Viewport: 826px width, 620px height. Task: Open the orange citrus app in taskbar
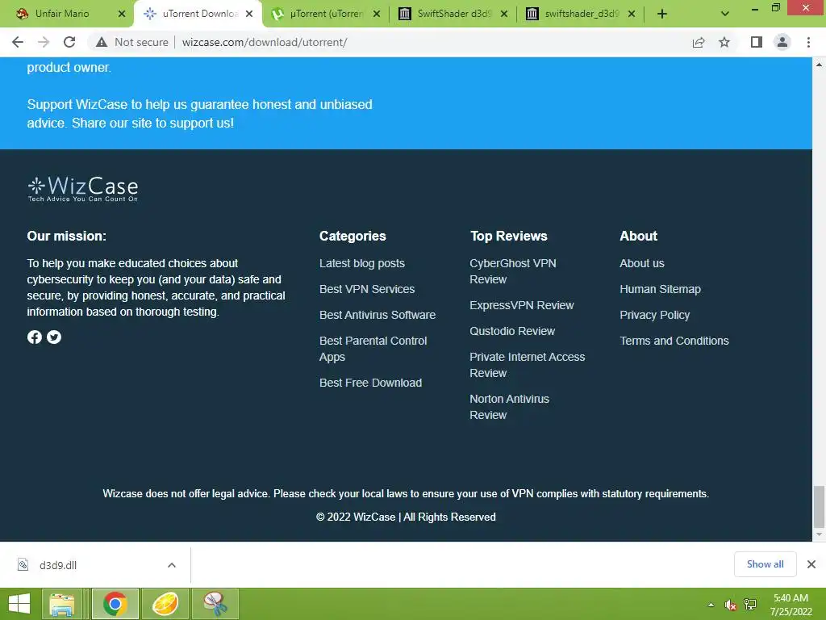[165, 604]
